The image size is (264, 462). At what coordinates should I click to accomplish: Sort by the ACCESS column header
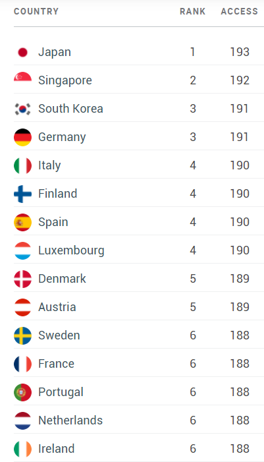[239, 11]
